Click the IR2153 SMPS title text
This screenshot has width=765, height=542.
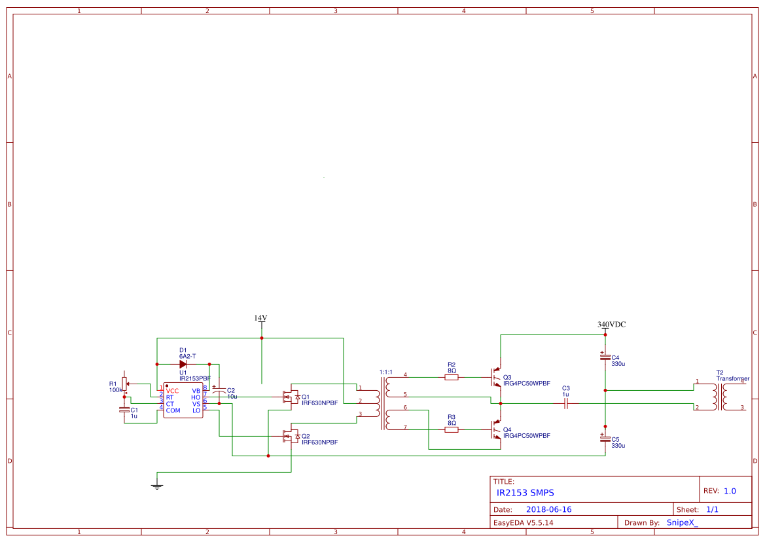click(525, 493)
